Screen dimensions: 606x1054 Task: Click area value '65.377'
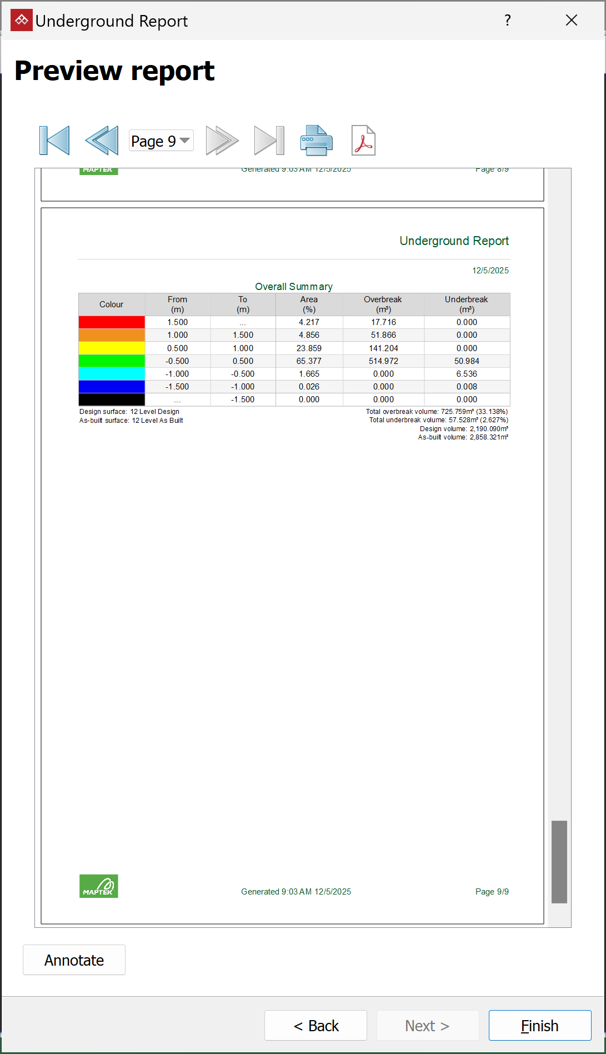(309, 361)
